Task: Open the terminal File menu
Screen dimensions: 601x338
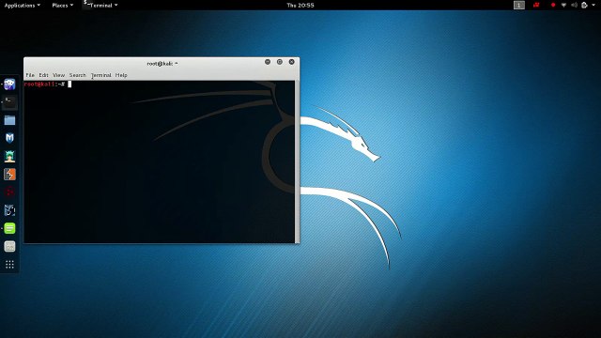Action: pyautogui.click(x=30, y=75)
